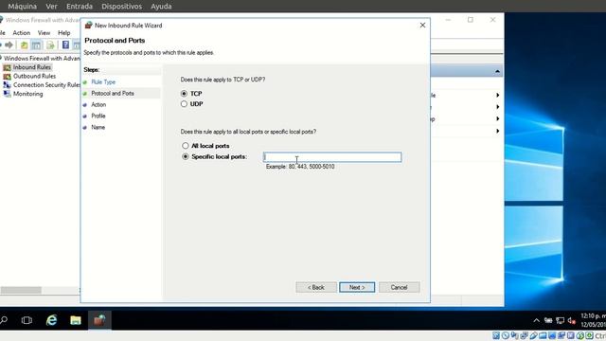Select the root Windows Firewall tree node
The image size is (606, 341).
pos(42,59)
